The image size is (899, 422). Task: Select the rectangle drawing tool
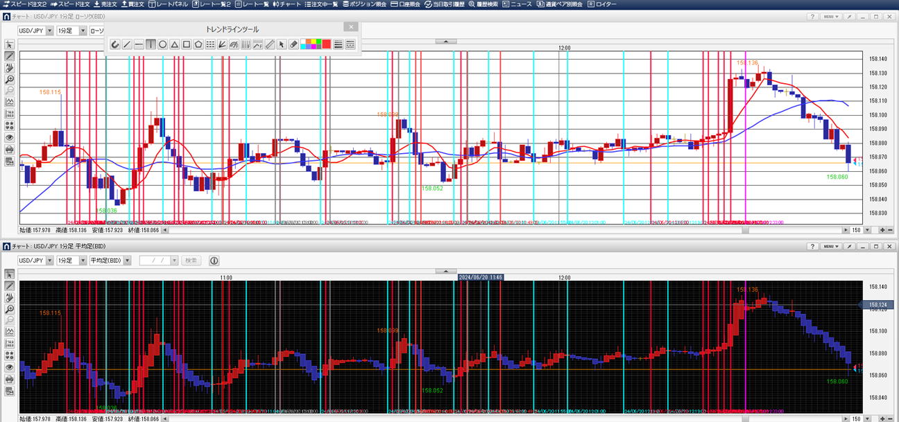186,44
